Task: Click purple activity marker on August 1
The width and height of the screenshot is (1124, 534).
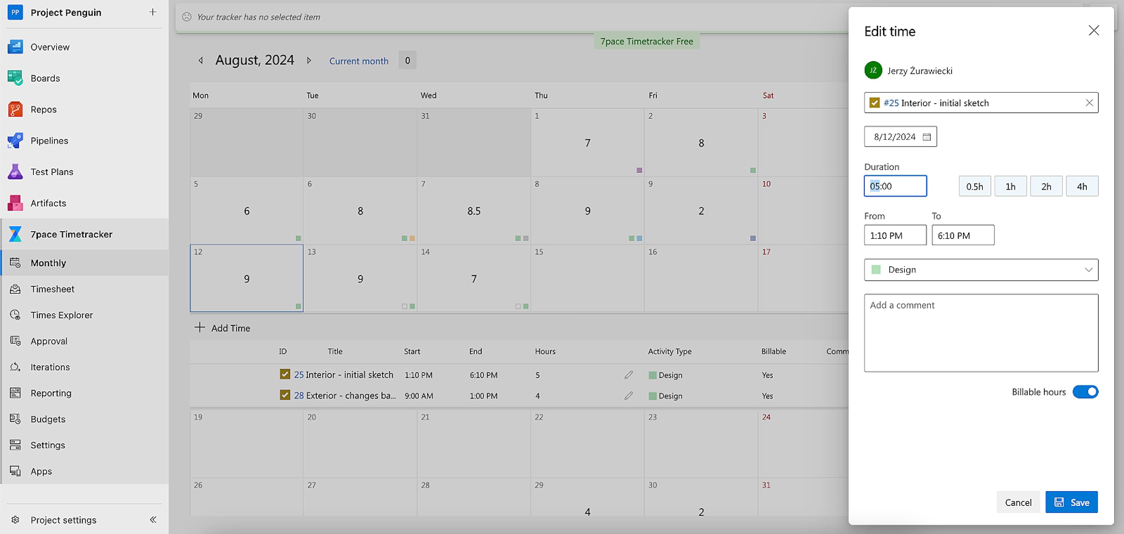Action: pyautogui.click(x=639, y=170)
